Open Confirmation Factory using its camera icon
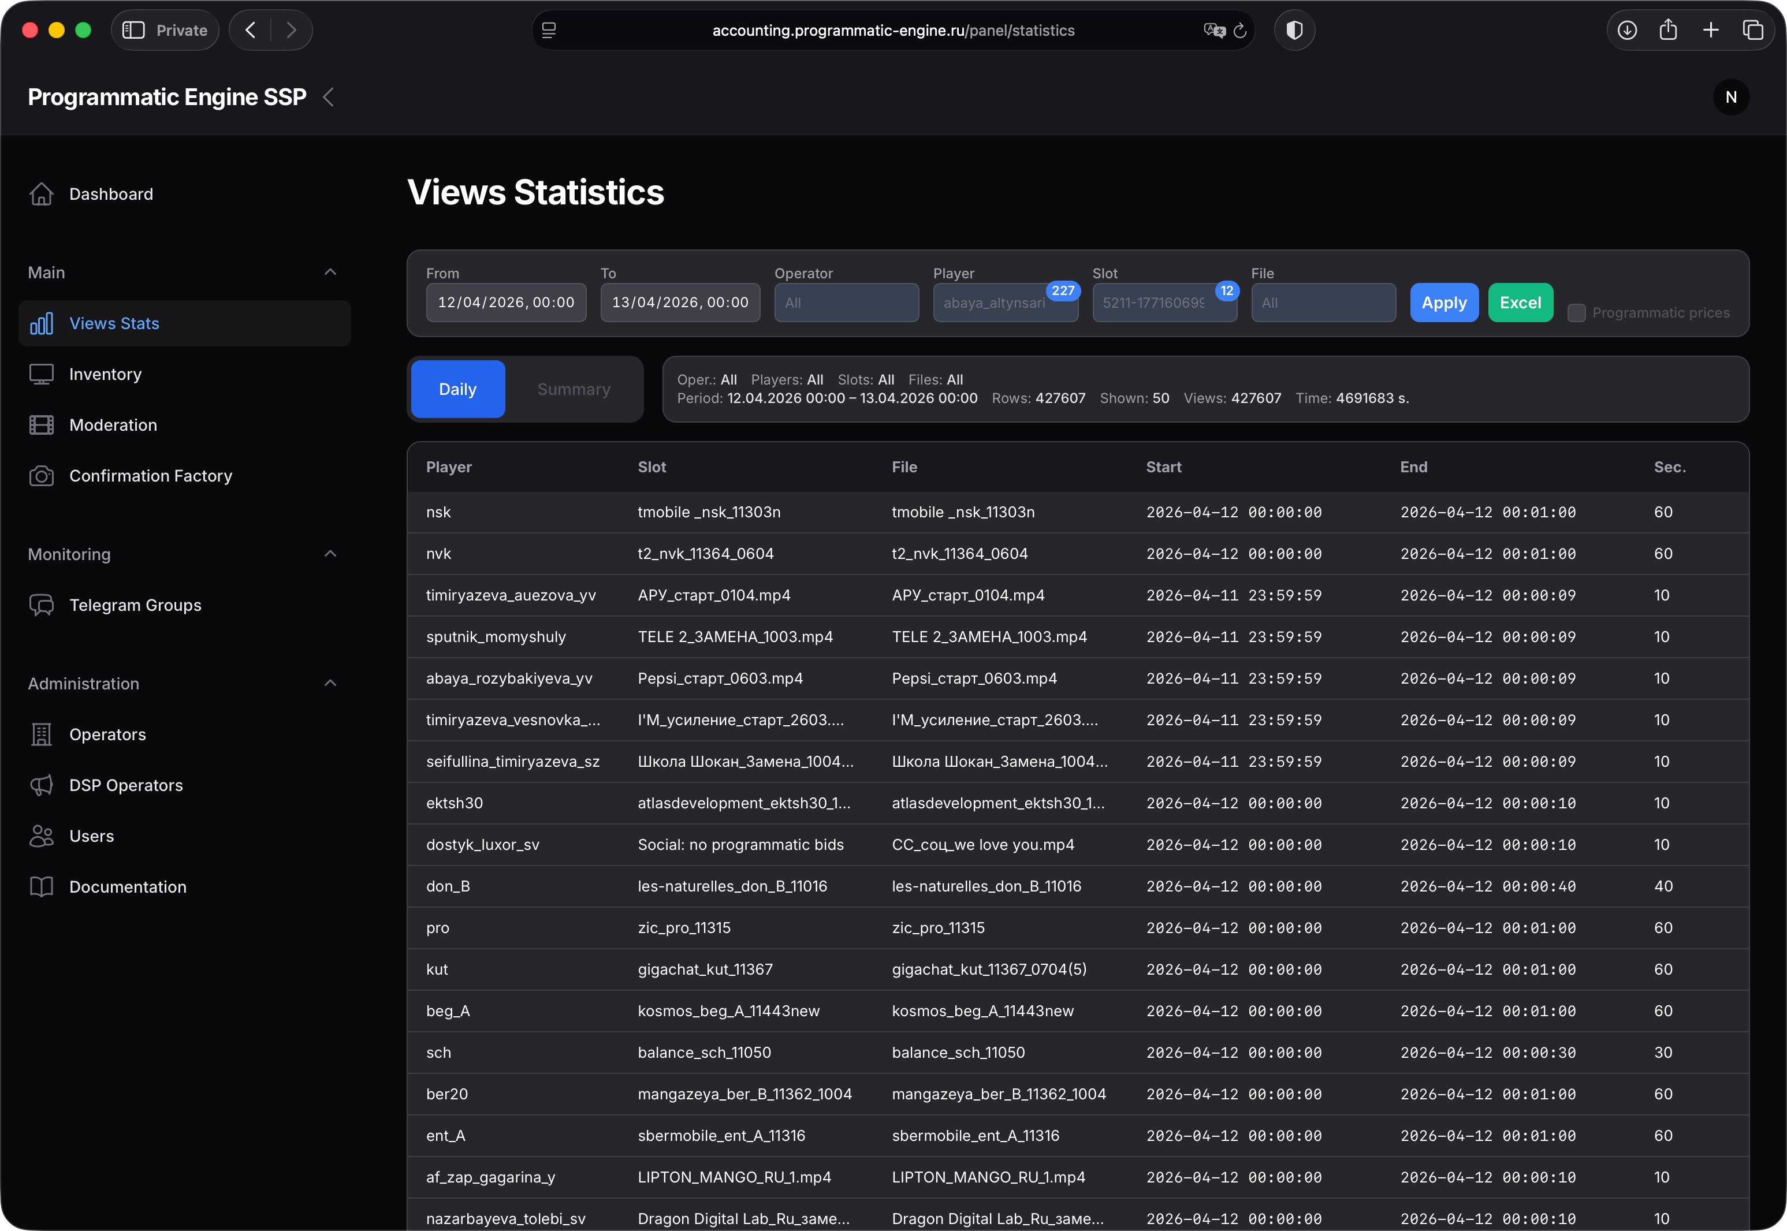This screenshot has height=1231, width=1787. click(x=42, y=476)
